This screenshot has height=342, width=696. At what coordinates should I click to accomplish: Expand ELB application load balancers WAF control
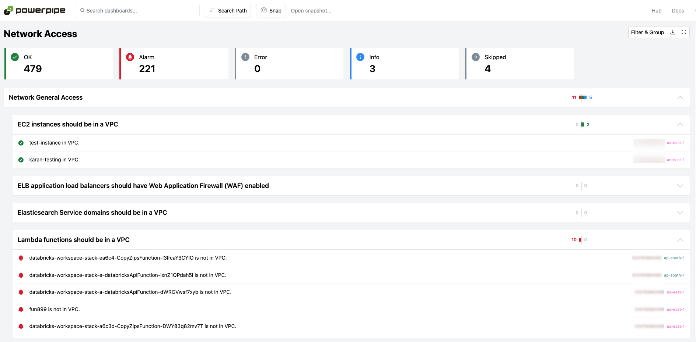[x=680, y=186]
